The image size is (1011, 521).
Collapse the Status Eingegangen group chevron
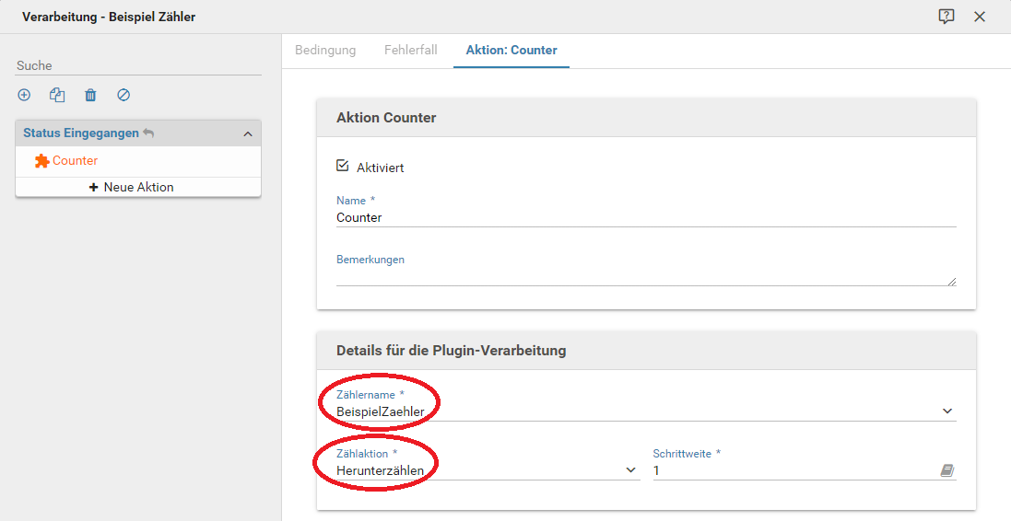pos(247,134)
